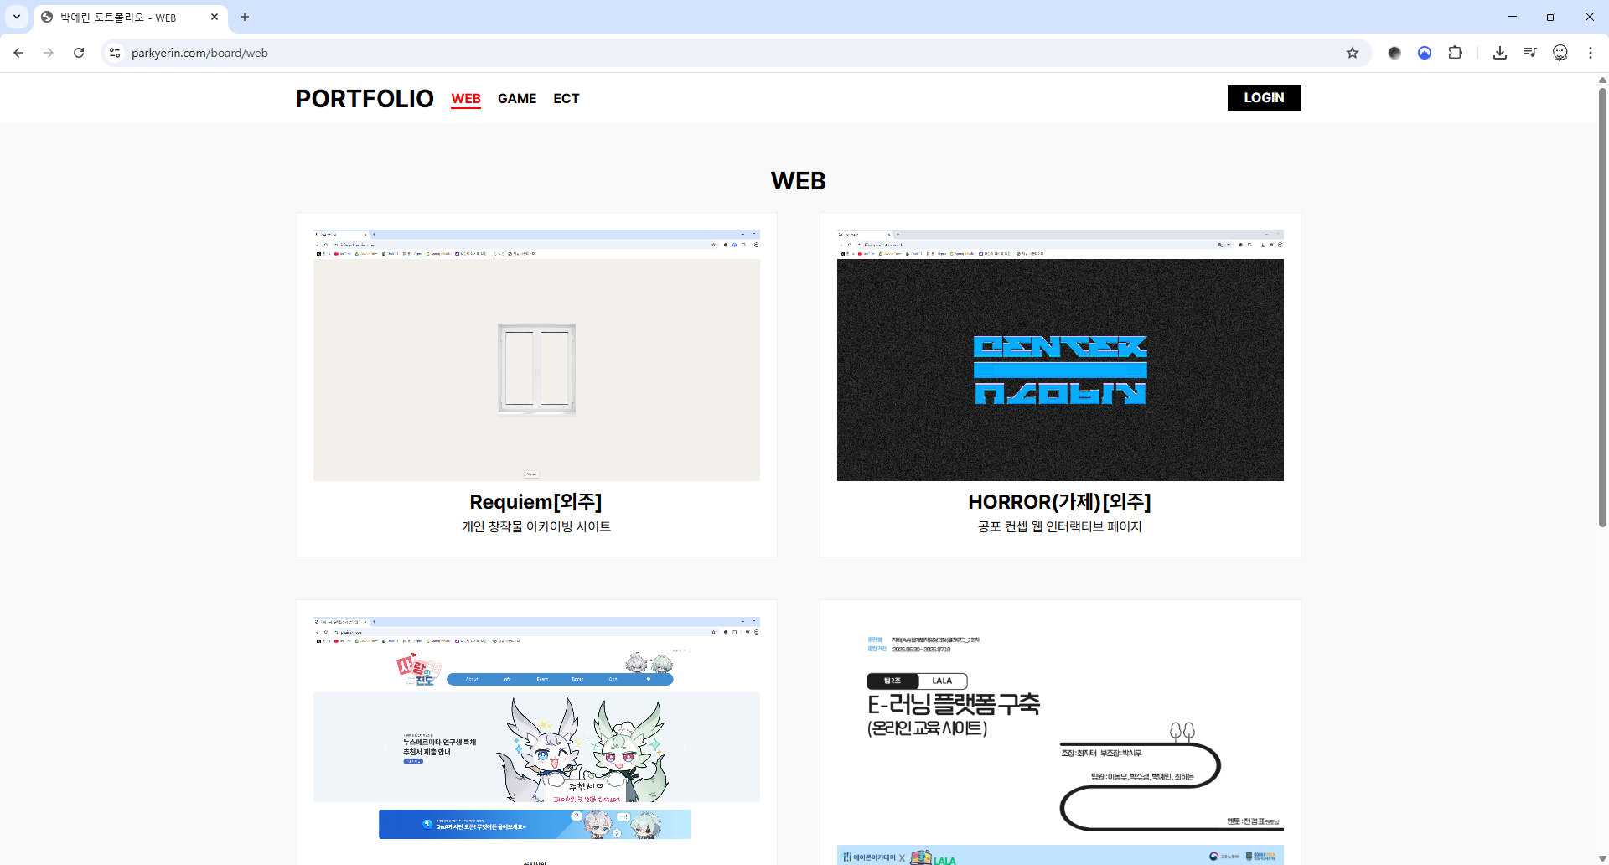Open the Extensions puzzle icon
Screen dimensions: 1609x865
coord(1455,53)
